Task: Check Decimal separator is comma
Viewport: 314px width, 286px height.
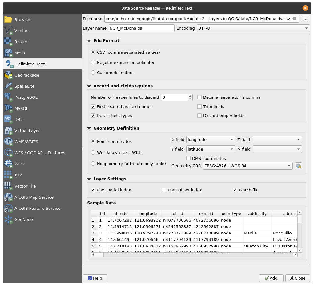Action: (199, 97)
